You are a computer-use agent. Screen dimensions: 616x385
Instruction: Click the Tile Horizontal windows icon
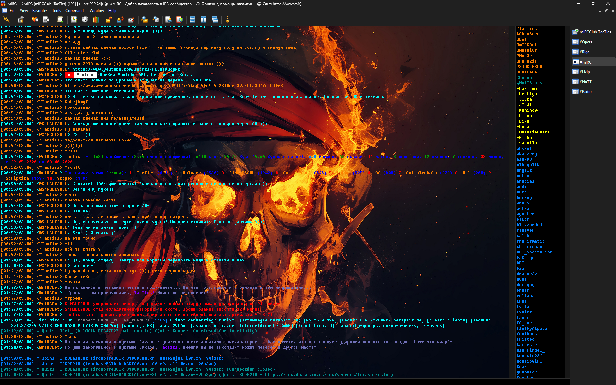pyautogui.click(x=193, y=20)
